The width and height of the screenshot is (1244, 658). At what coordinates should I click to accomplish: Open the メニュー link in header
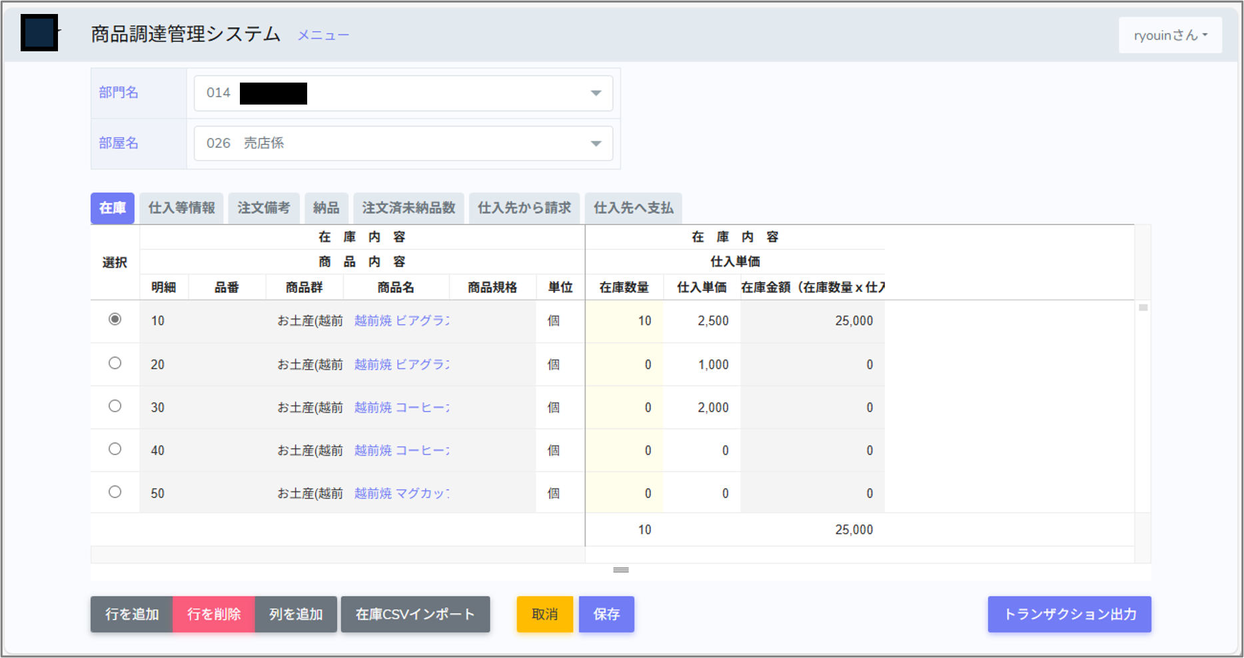click(x=322, y=35)
